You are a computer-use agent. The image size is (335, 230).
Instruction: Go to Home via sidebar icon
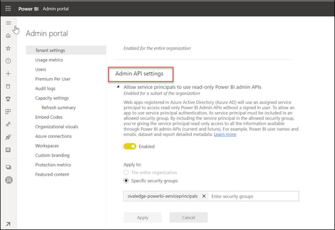click(8, 36)
